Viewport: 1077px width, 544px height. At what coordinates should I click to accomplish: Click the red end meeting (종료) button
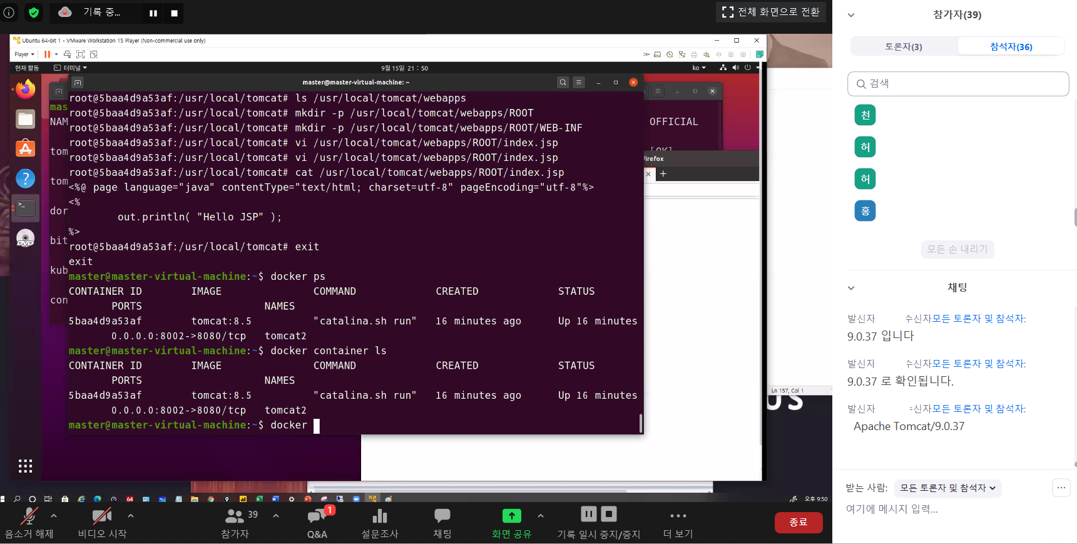798,522
